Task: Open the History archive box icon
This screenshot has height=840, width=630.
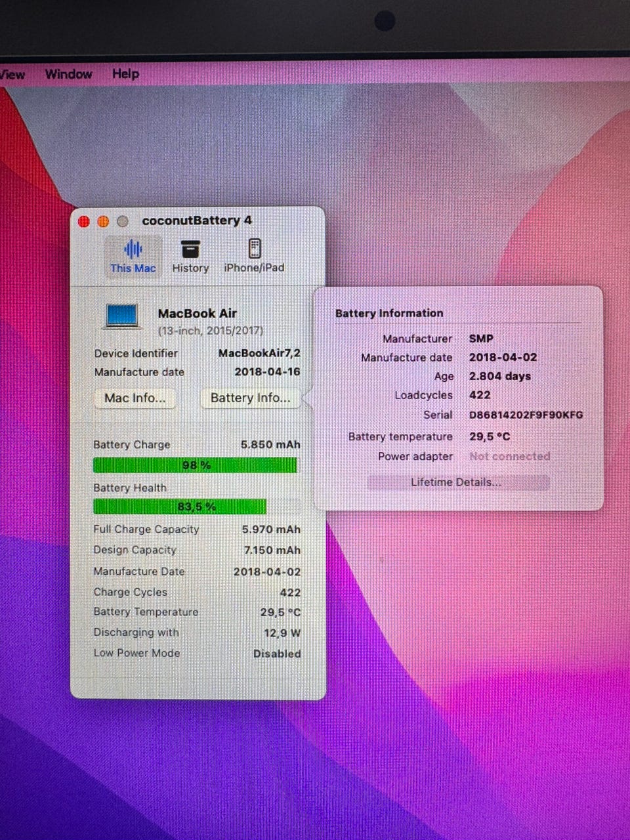Action: coord(190,249)
